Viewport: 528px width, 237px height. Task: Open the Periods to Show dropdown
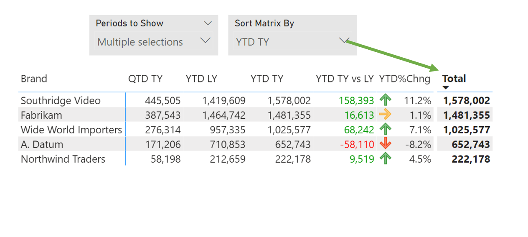(153, 42)
